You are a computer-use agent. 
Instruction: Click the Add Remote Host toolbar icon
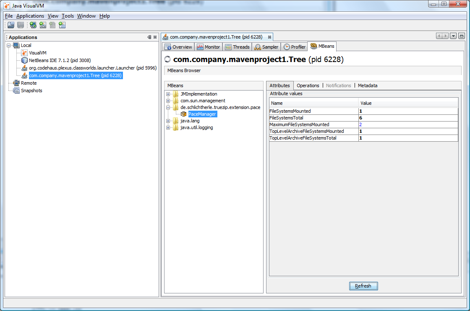point(33,25)
